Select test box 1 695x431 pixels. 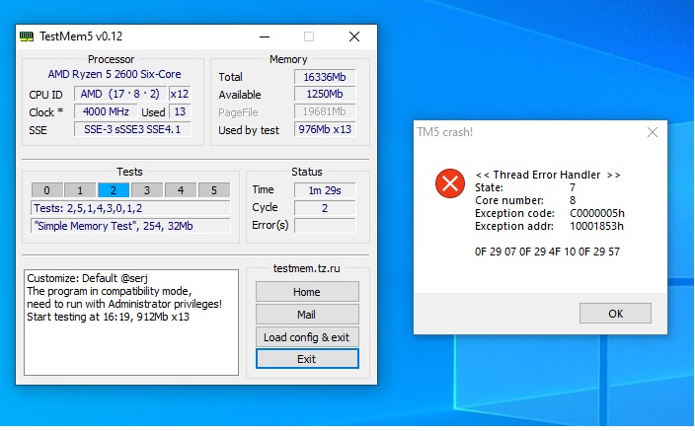point(80,190)
